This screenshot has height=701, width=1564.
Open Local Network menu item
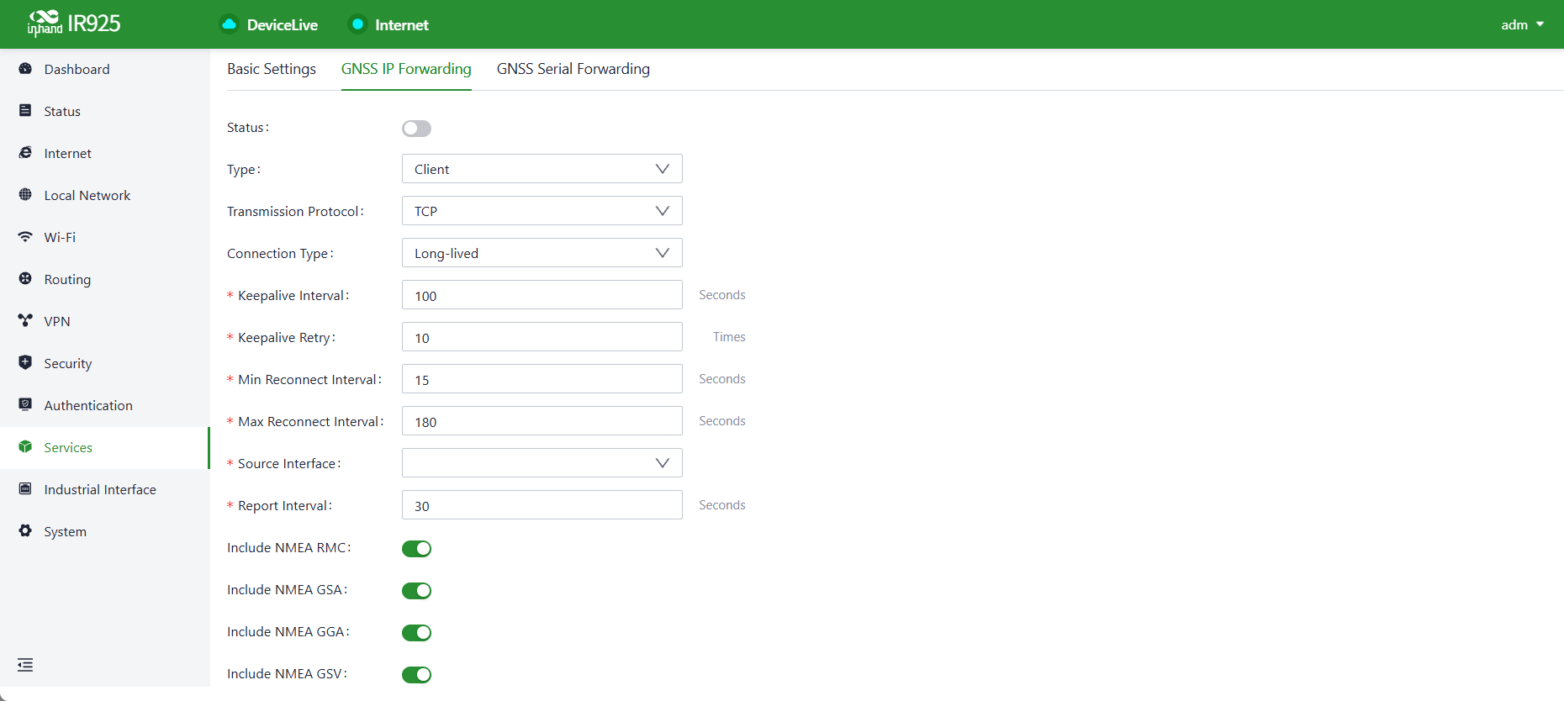[x=87, y=195]
